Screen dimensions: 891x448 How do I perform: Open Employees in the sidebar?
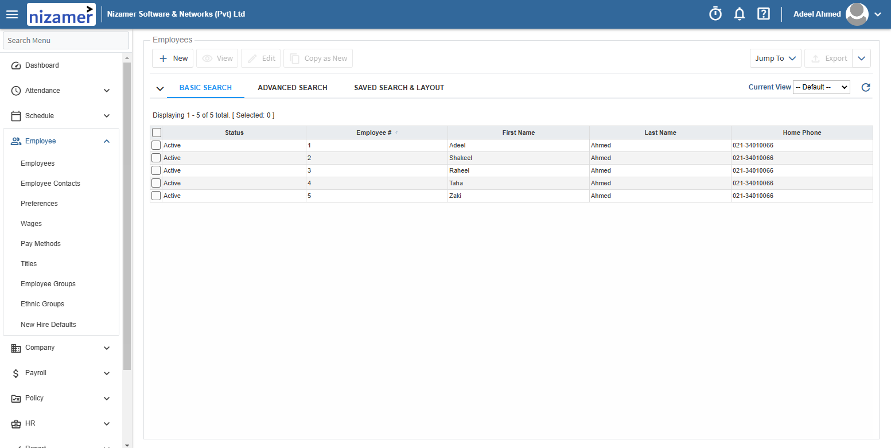[37, 163]
